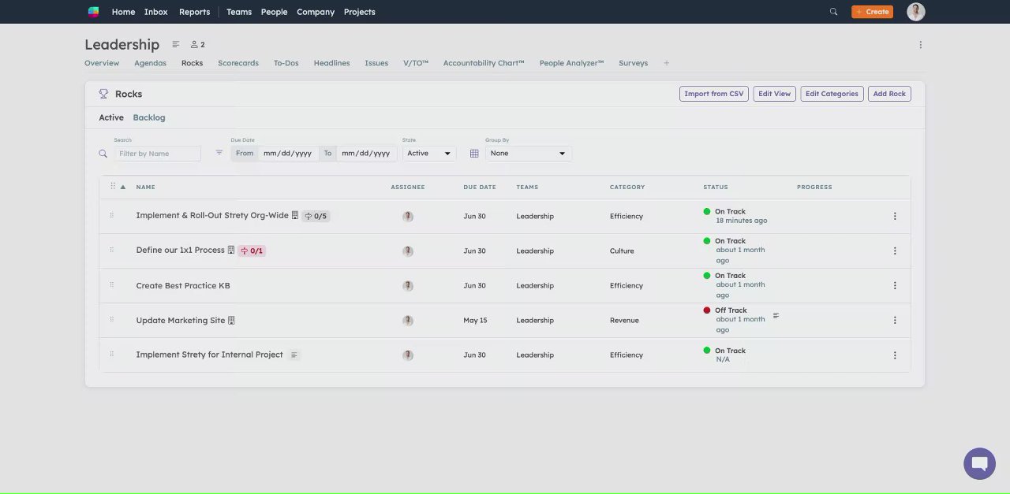Switch to the Accountability Chart tab

point(484,63)
